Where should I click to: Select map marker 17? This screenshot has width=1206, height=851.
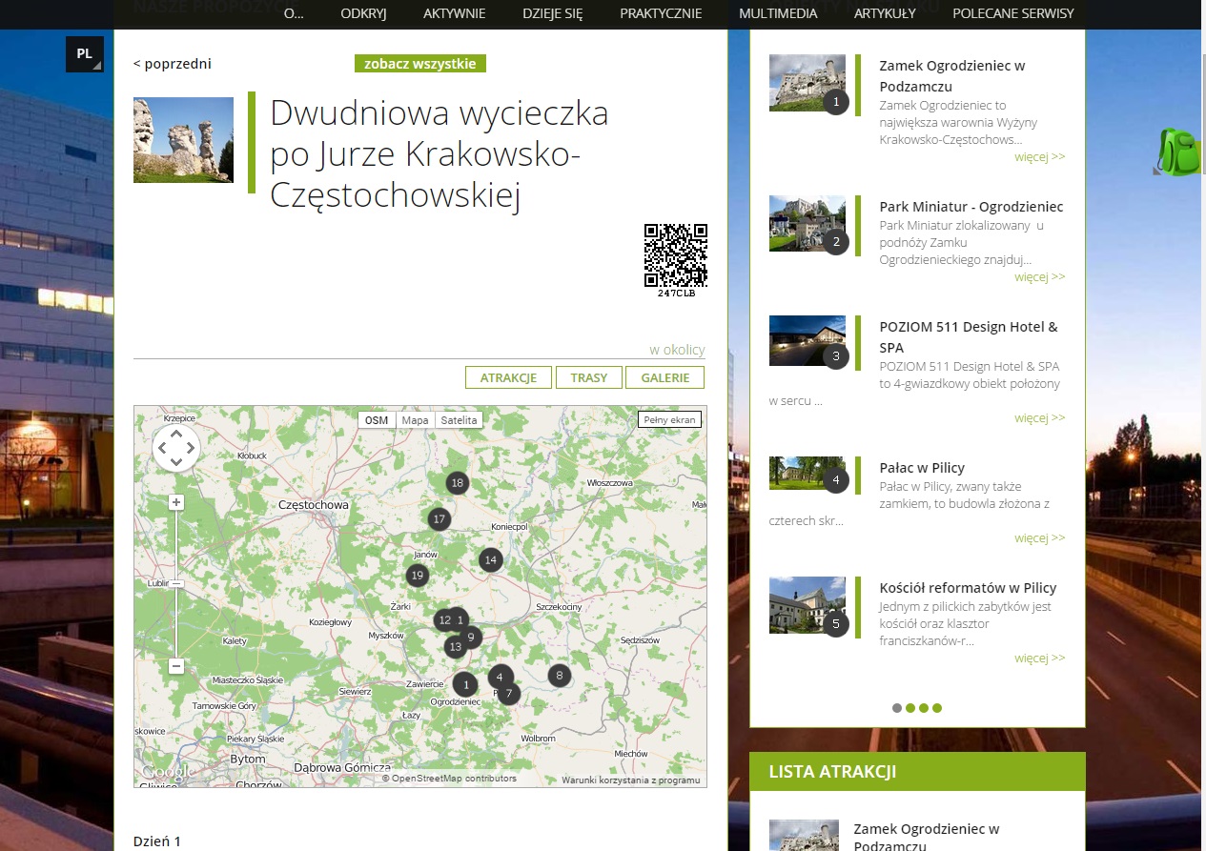(x=439, y=519)
